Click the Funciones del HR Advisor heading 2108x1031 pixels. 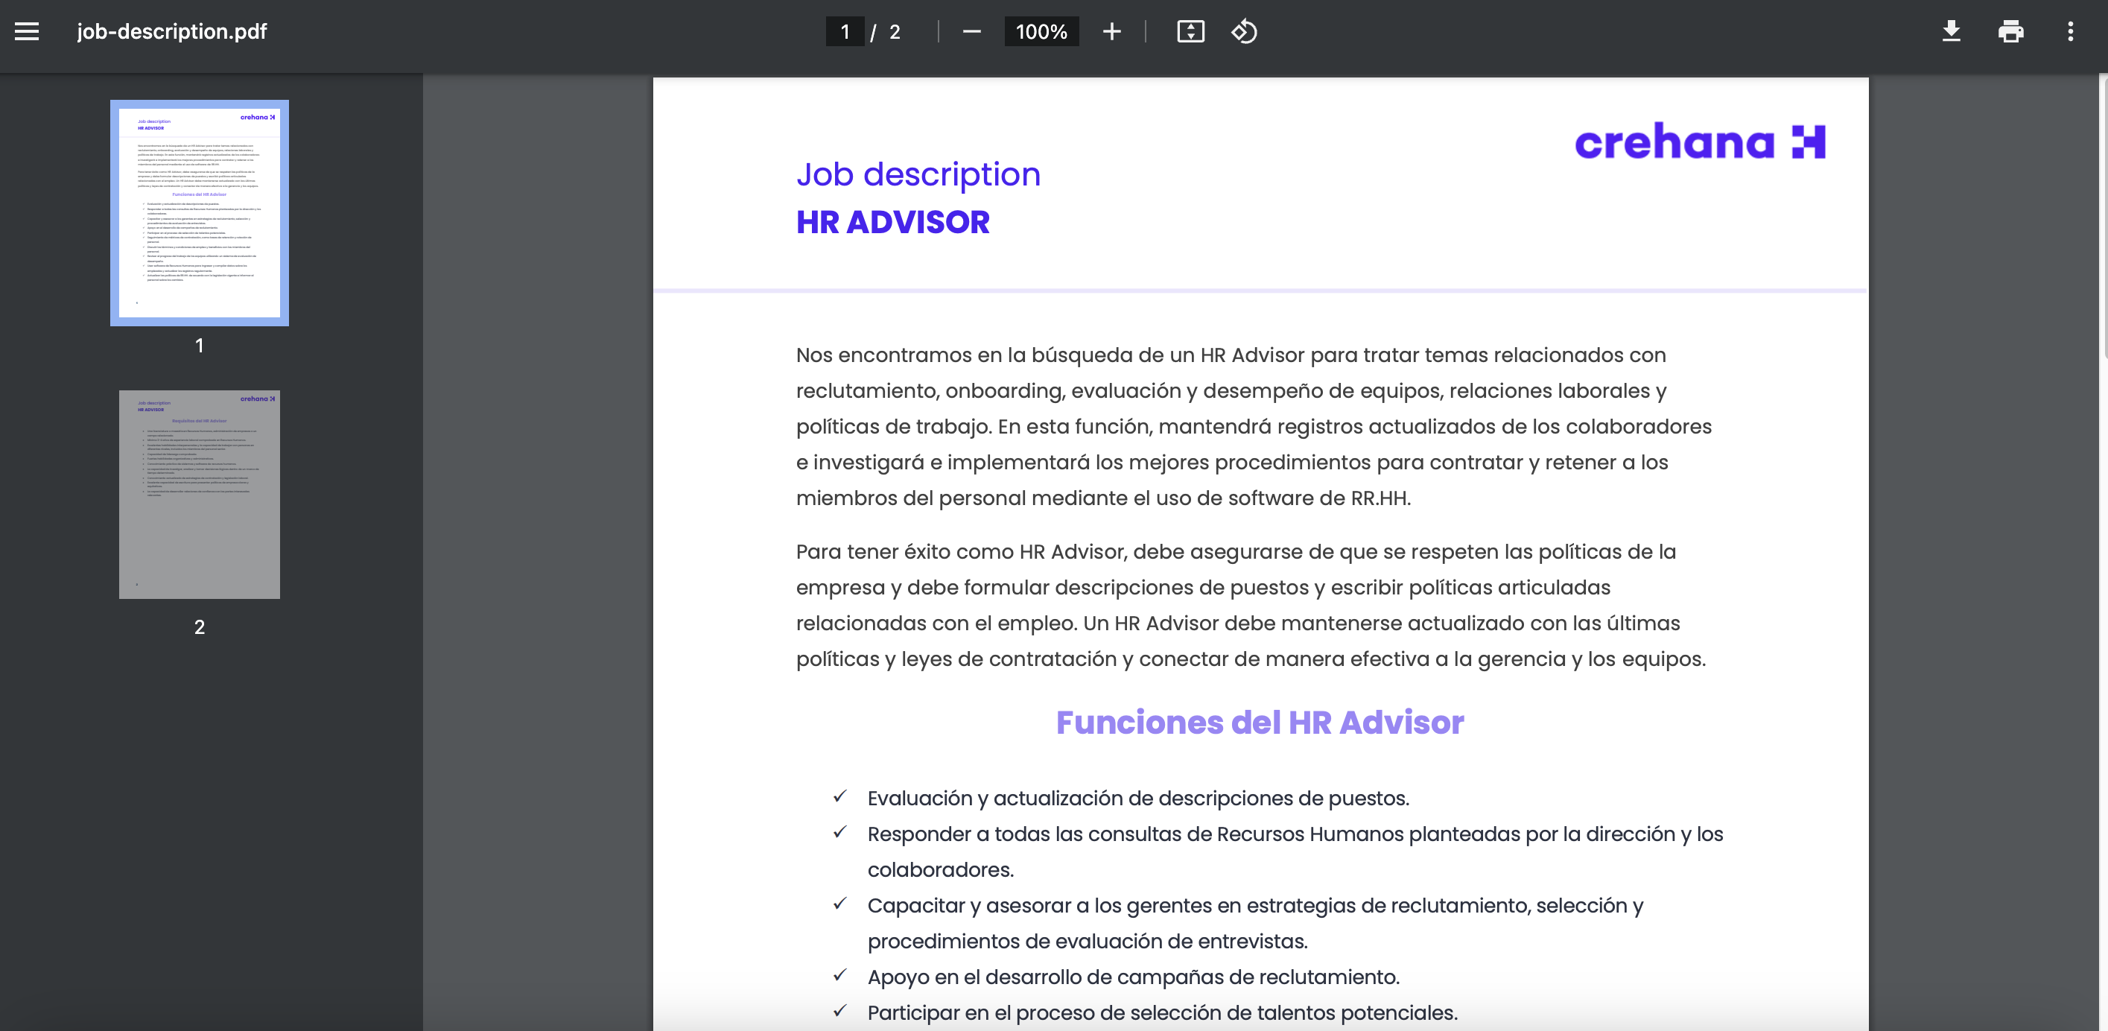point(1260,723)
